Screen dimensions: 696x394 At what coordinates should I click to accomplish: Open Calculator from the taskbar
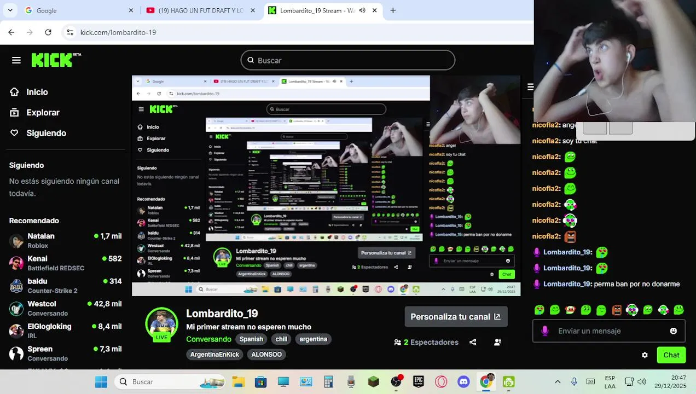click(x=328, y=382)
